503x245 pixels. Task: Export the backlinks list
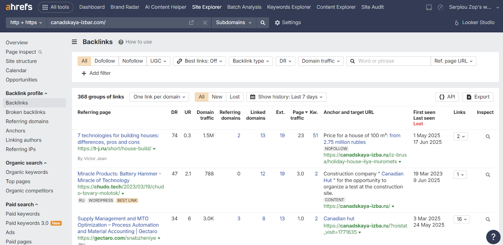[x=478, y=97]
